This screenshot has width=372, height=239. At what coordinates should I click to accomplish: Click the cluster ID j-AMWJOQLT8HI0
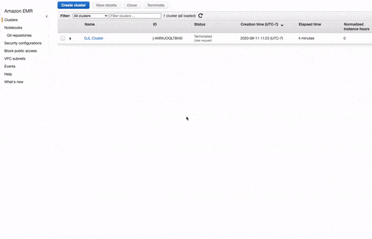(x=167, y=38)
